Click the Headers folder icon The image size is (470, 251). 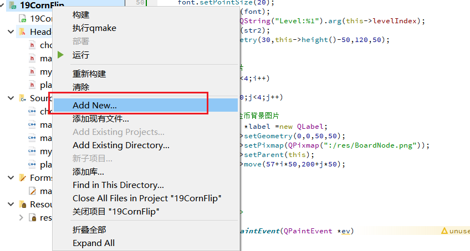tap(23, 32)
